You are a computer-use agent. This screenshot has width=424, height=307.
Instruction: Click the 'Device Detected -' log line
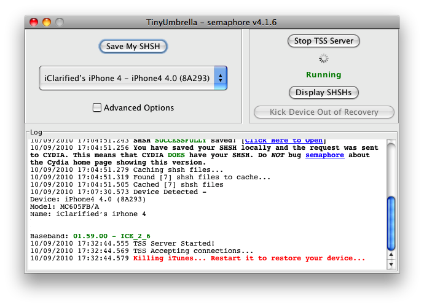tap(119, 192)
